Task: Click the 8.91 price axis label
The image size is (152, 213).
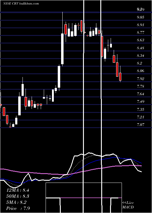Action: tap(140, 25)
